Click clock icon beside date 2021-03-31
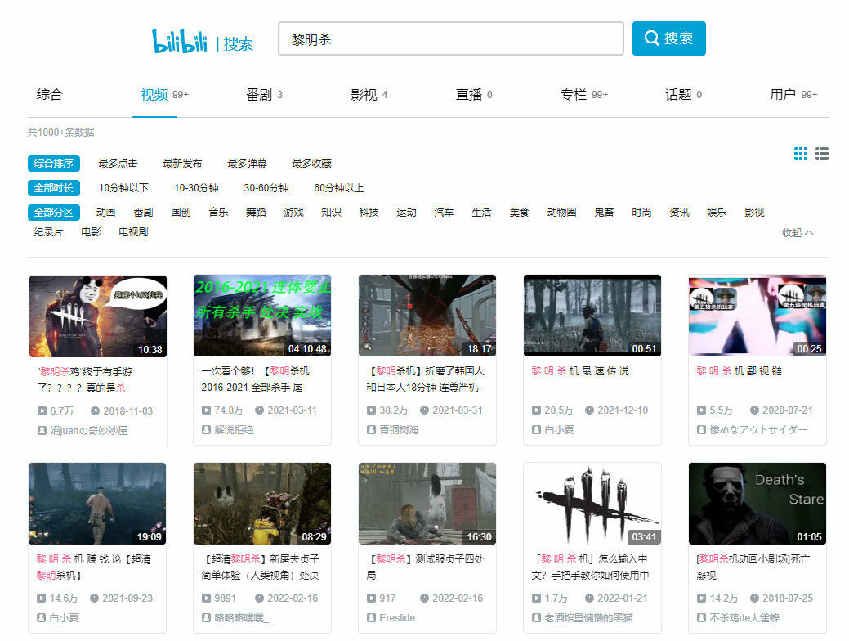Screen dimensions: 849x641 click(x=425, y=410)
